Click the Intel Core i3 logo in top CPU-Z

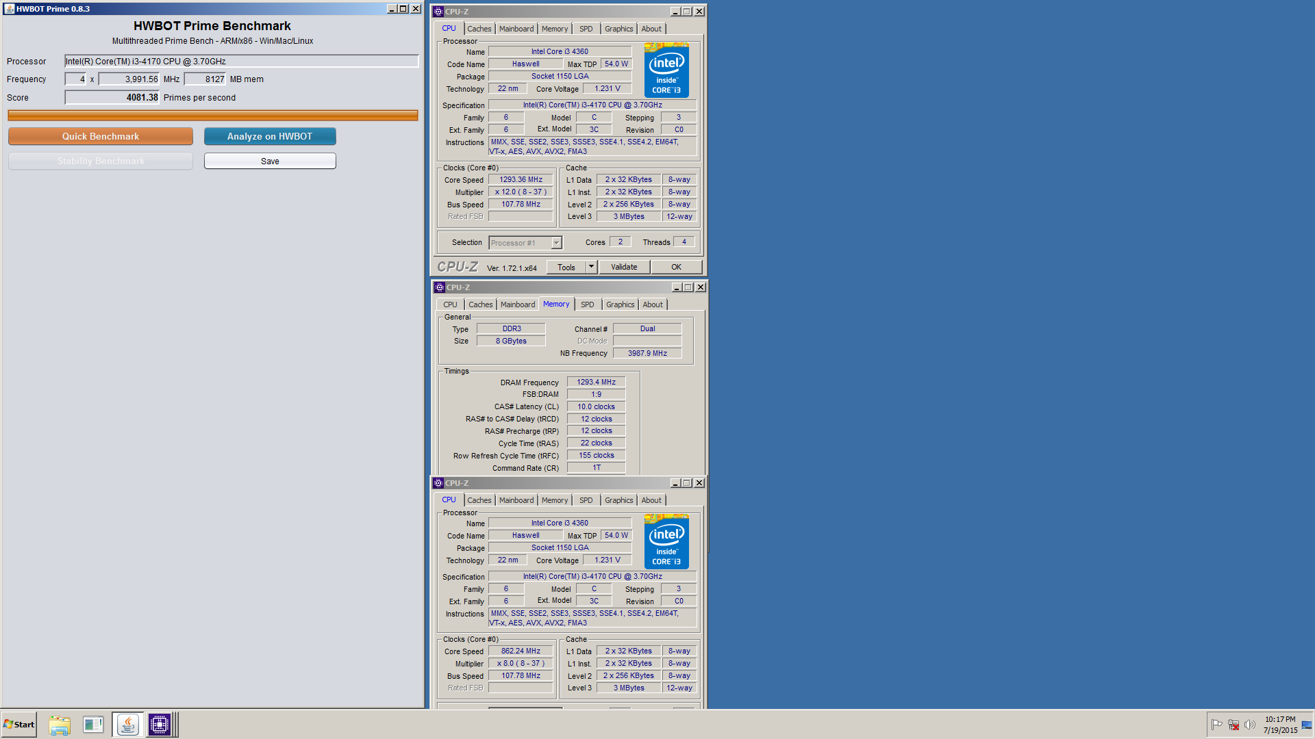click(666, 70)
